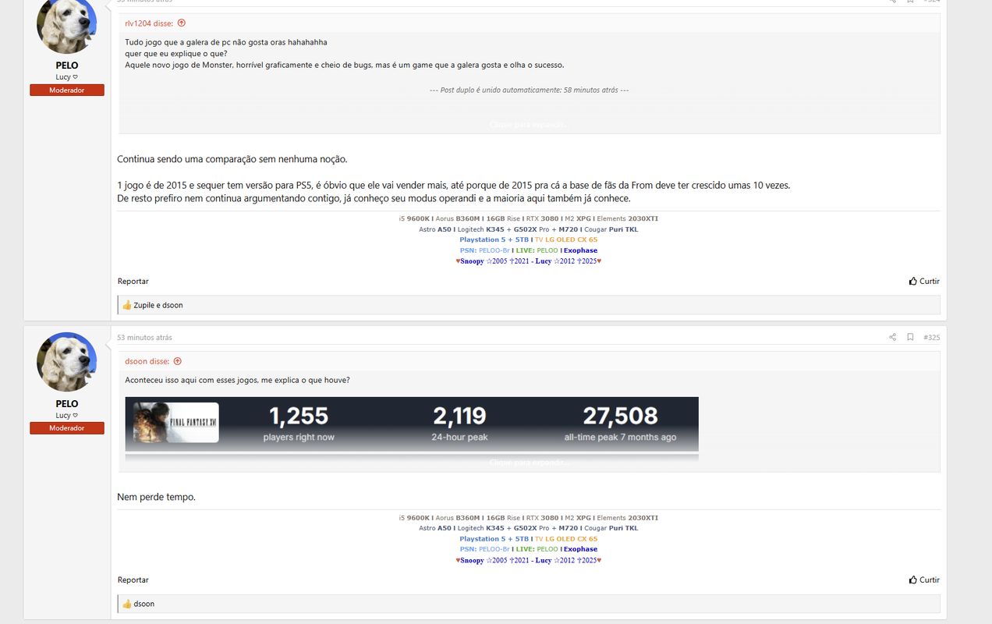The height and width of the screenshot is (624, 992).
Task: Click '2,119' 24-hour peak value
Action: [x=459, y=416]
